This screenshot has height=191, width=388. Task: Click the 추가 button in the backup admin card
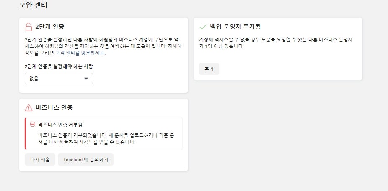click(x=209, y=69)
